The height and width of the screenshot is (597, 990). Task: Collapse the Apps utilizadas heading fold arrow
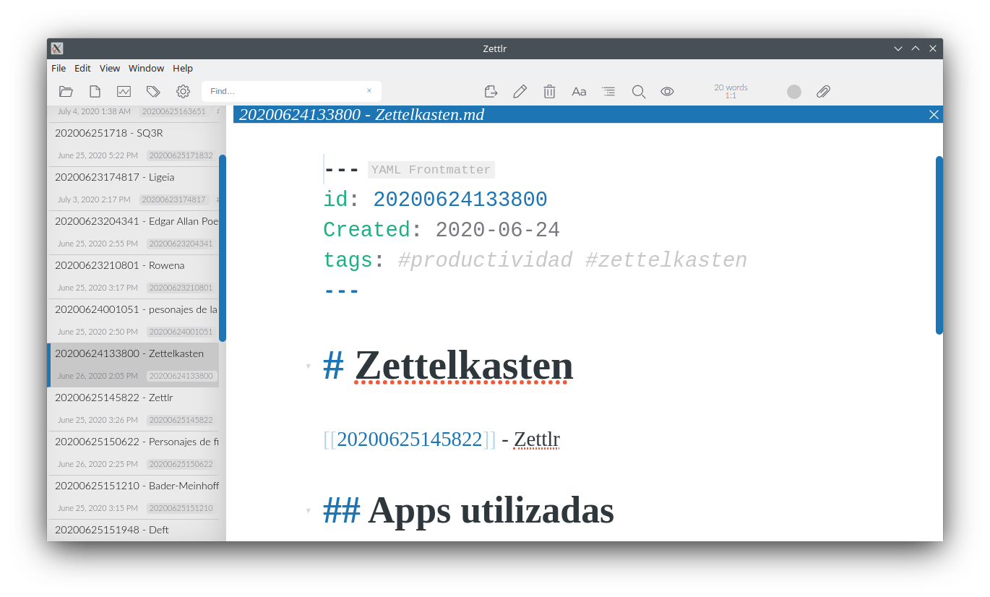[308, 510]
